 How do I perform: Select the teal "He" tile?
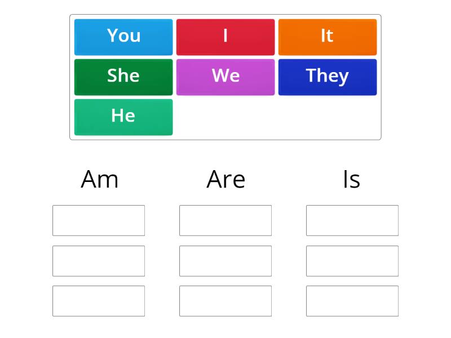pos(123,117)
